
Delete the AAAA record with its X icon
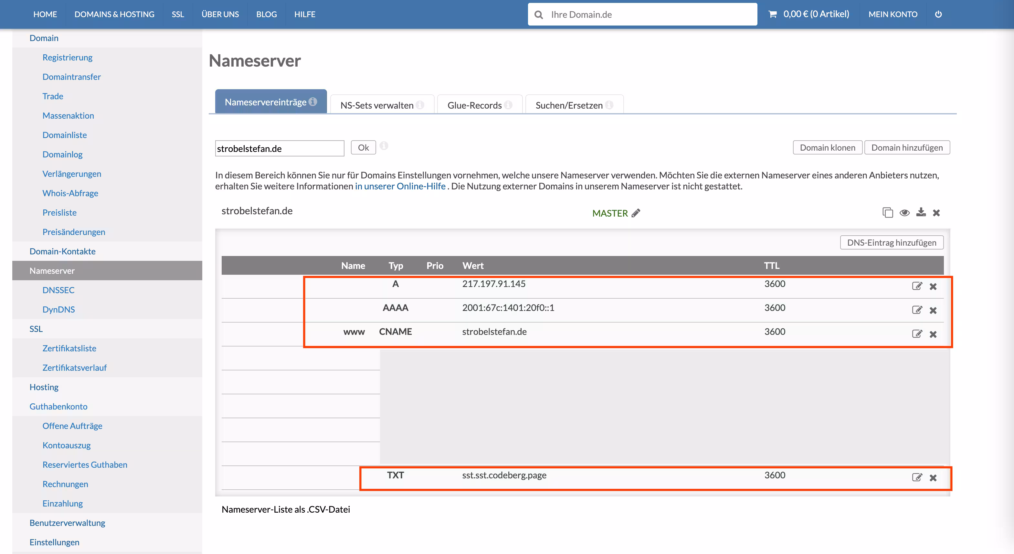[933, 310]
